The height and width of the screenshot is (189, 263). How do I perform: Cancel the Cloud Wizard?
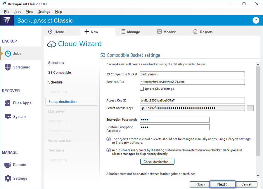(x=246, y=184)
